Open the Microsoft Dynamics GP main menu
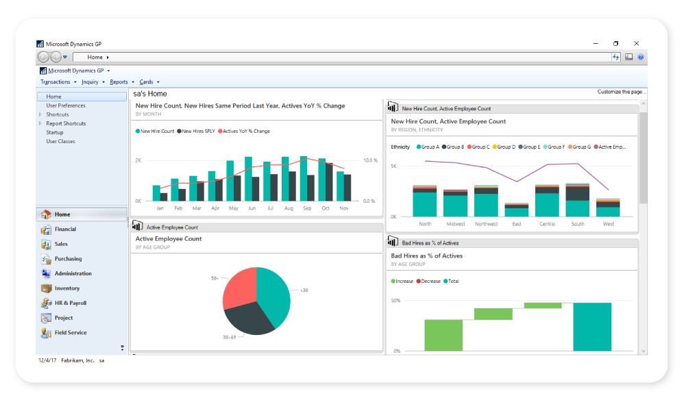Image resolution: width=684 pixels, height=398 pixels. (x=75, y=71)
